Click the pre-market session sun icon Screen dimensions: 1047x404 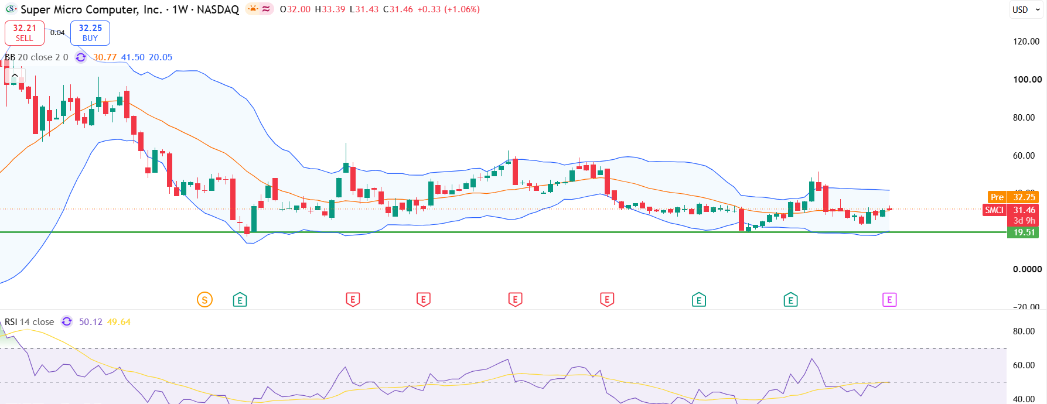click(253, 9)
